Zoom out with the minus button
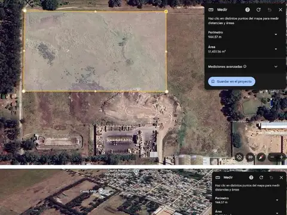Screen dimensions: 287x215 point(272,157)
